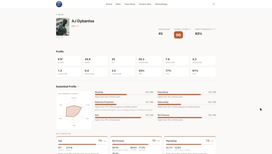Toggle the light/dark theme button
The width and height of the screenshot is (272, 154).
[214, 4]
